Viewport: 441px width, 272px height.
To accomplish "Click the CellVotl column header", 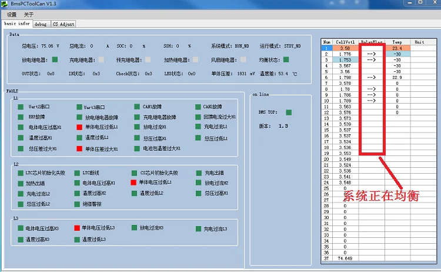I will tap(345, 42).
